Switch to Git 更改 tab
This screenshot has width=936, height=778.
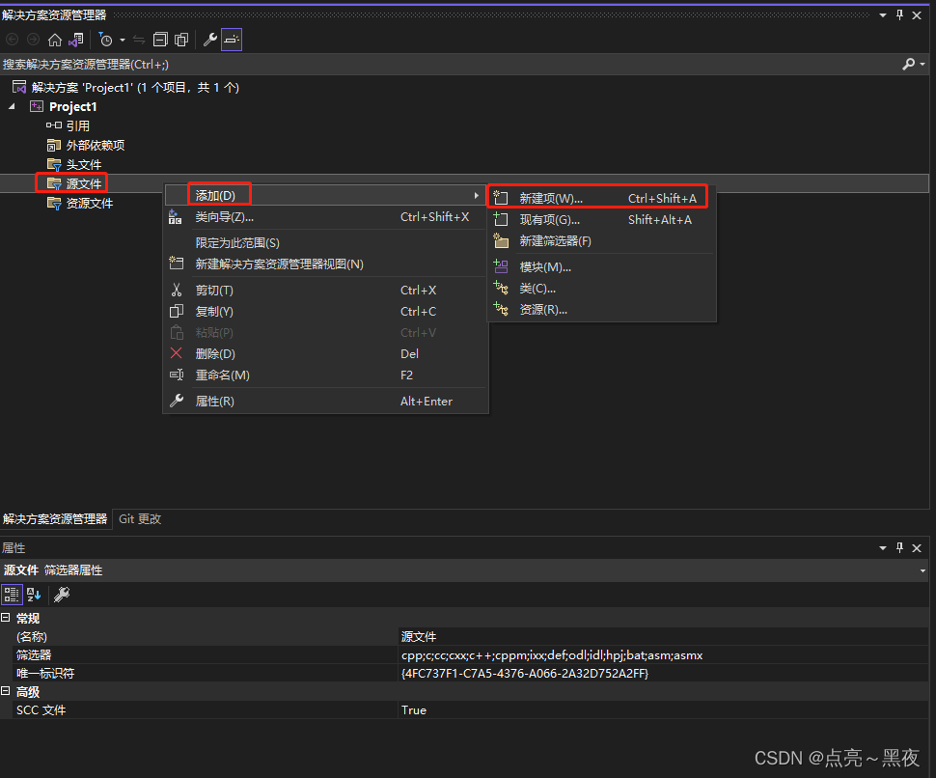[140, 519]
